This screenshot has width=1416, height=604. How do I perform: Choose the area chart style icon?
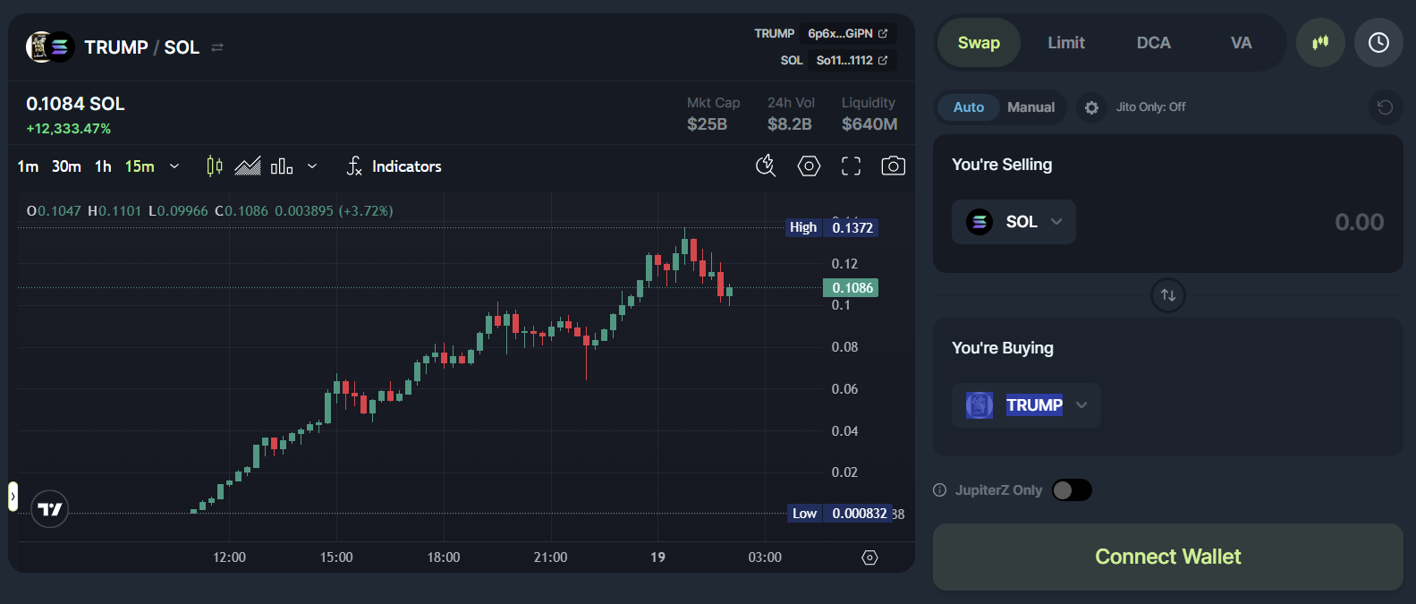point(248,166)
